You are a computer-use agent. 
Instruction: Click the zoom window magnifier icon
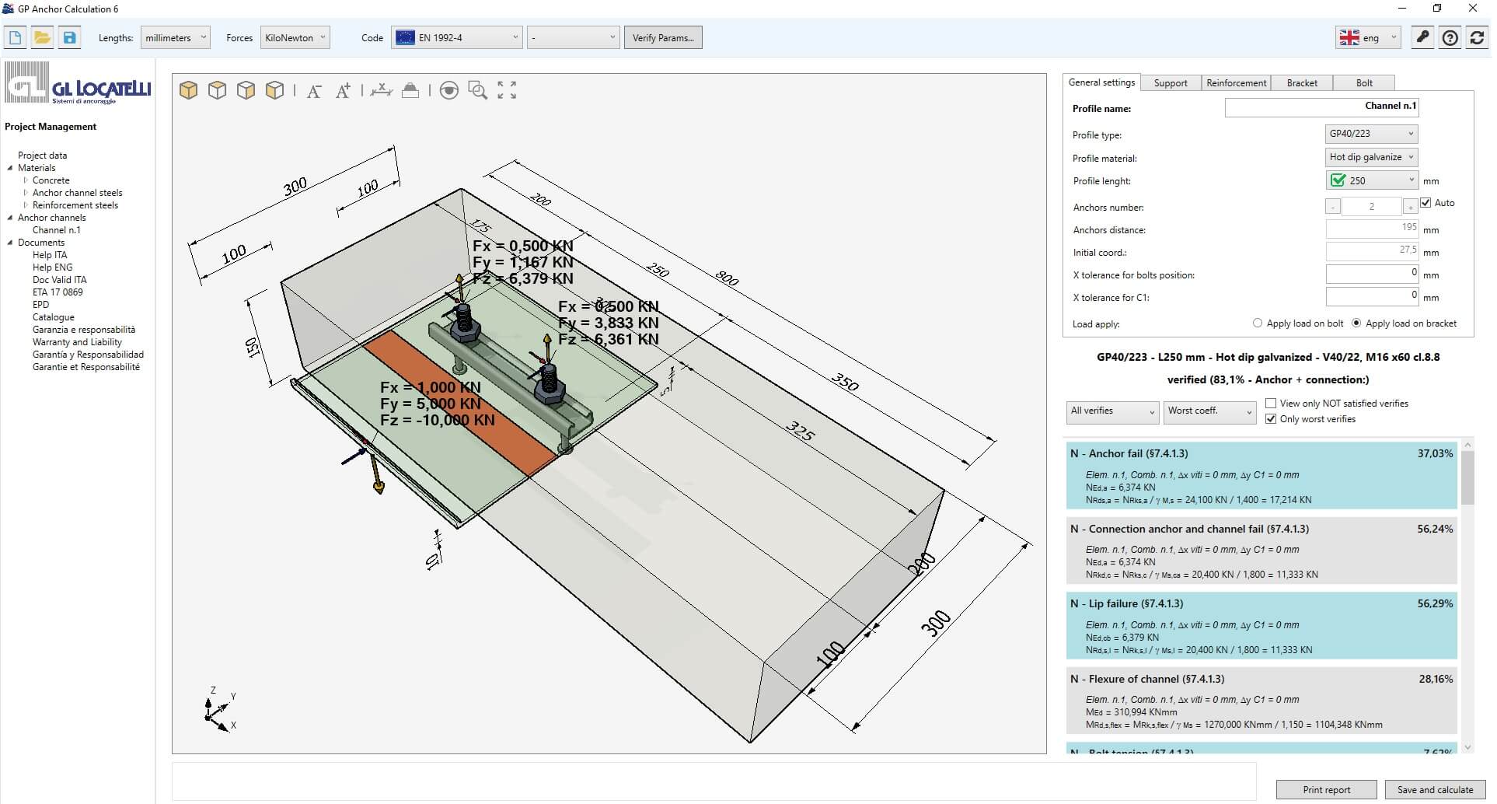(x=478, y=91)
